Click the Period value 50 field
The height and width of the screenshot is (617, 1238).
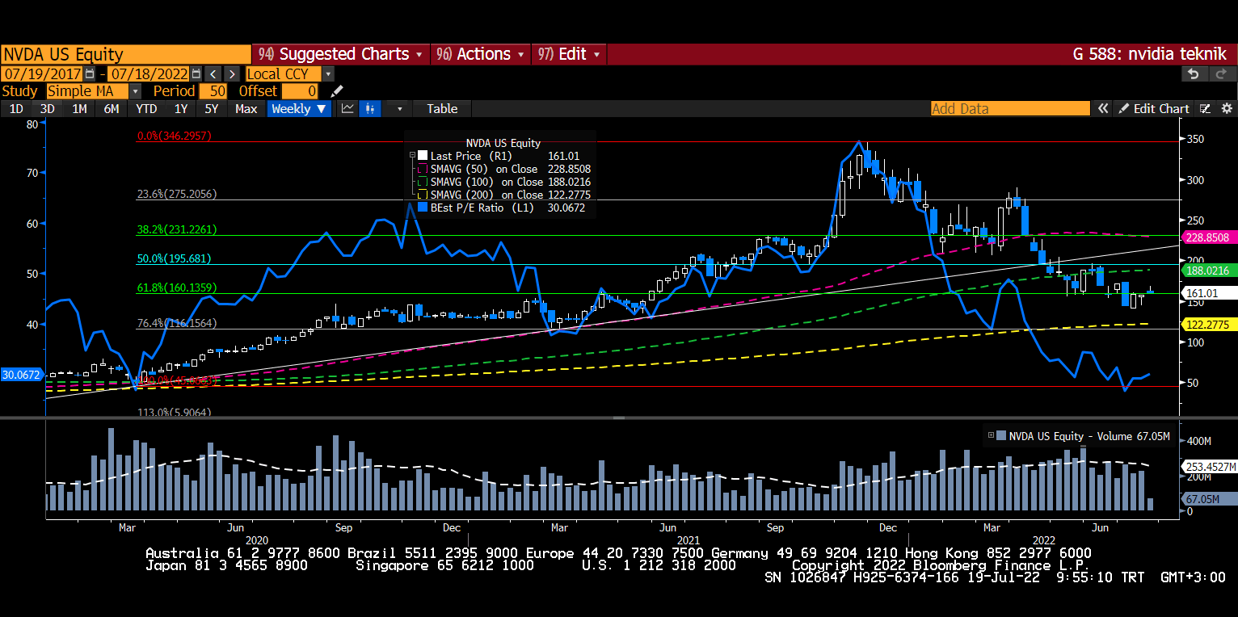tap(213, 91)
